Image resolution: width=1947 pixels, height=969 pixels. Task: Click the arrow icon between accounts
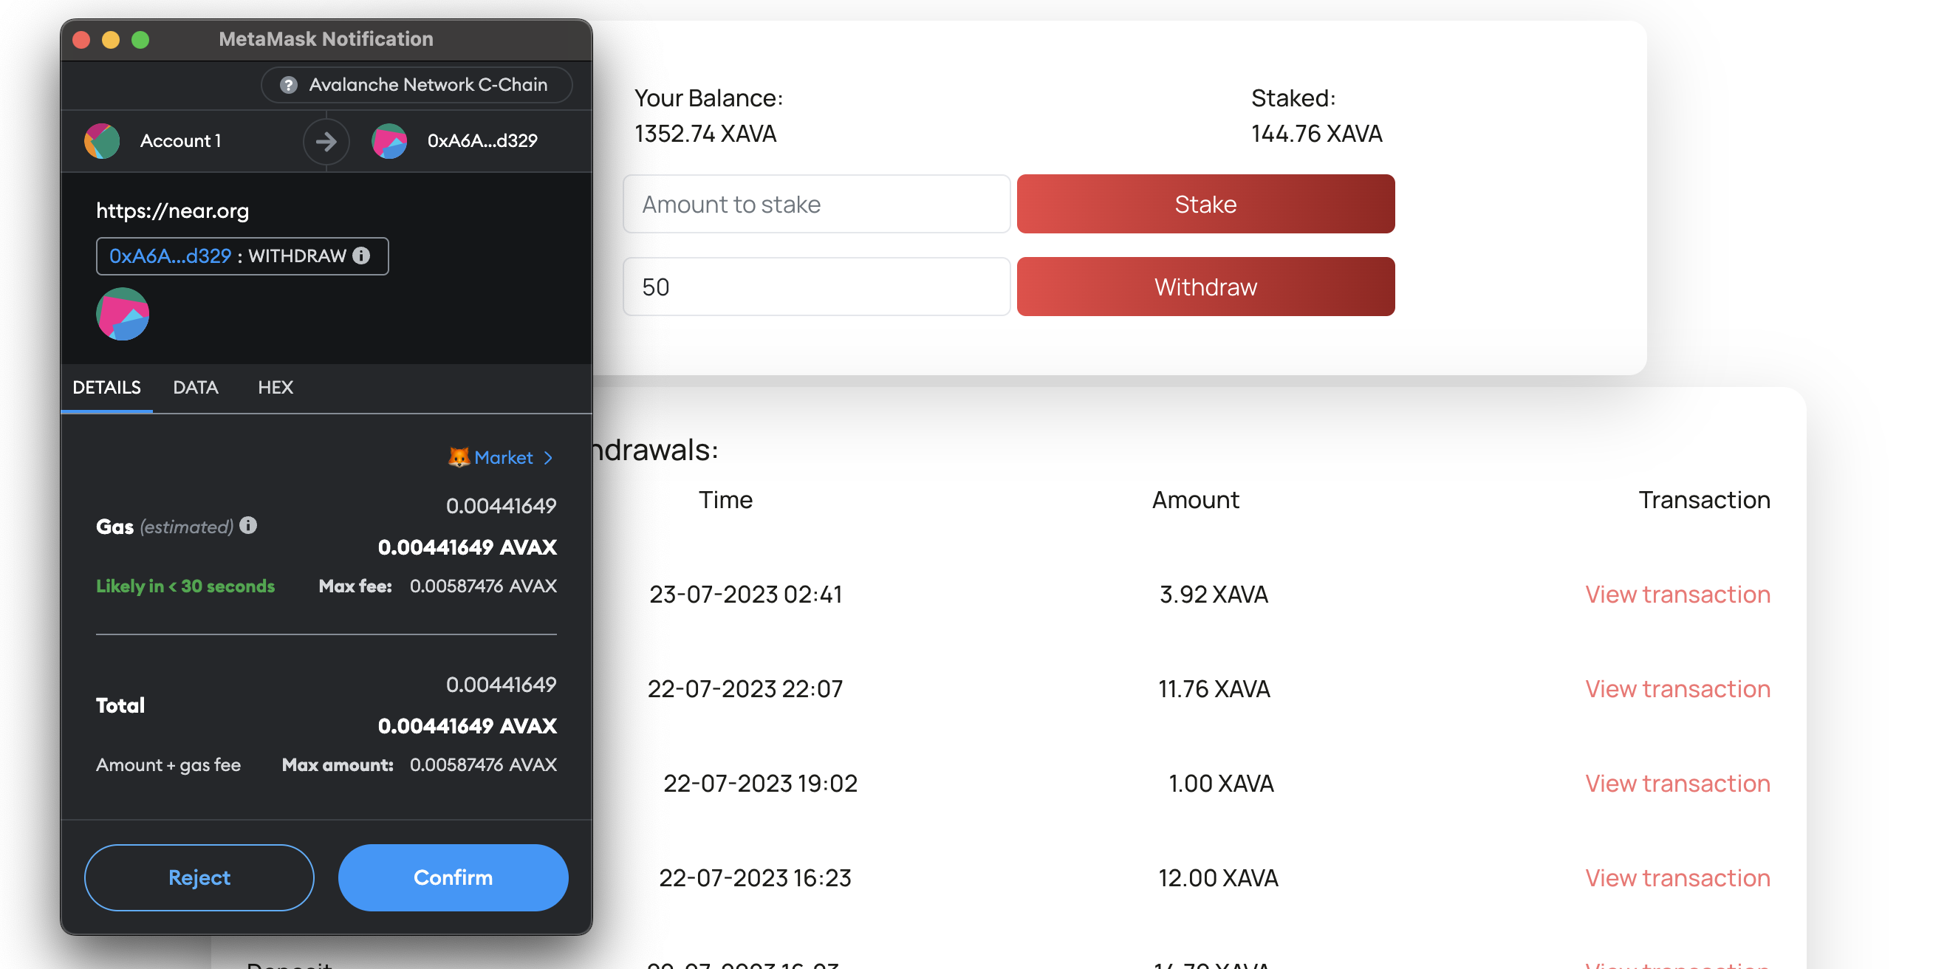[x=326, y=141]
